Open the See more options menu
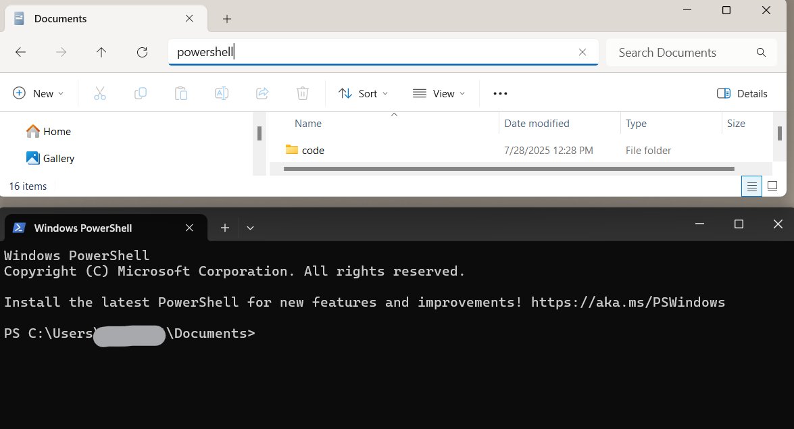This screenshot has width=794, height=429. pyautogui.click(x=500, y=93)
